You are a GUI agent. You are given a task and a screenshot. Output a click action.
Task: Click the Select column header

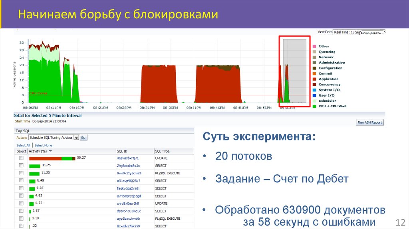click(21, 151)
